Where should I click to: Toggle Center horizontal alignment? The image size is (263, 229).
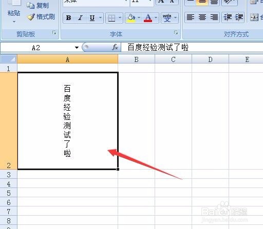click(x=202, y=17)
